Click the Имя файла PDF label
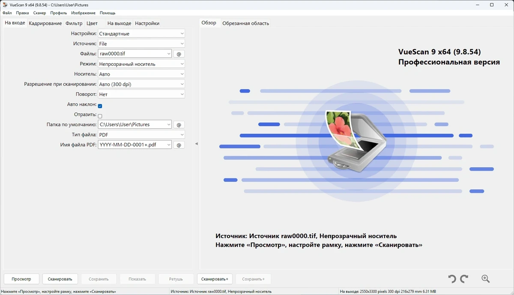Screen dimensions: 514x295 click(78, 145)
